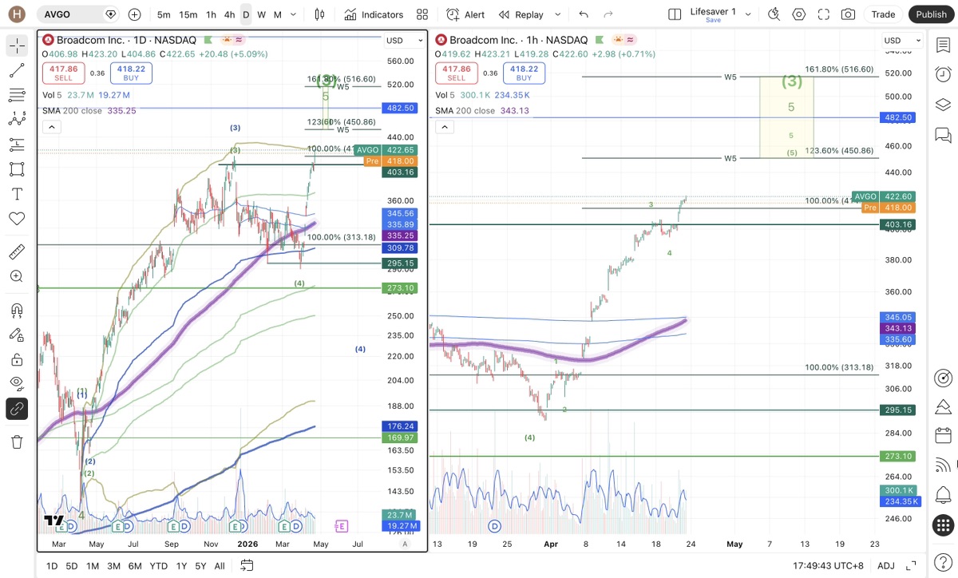Select the Trend Line drawing tool
Image resolution: width=958 pixels, height=578 pixels.
click(x=17, y=71)
